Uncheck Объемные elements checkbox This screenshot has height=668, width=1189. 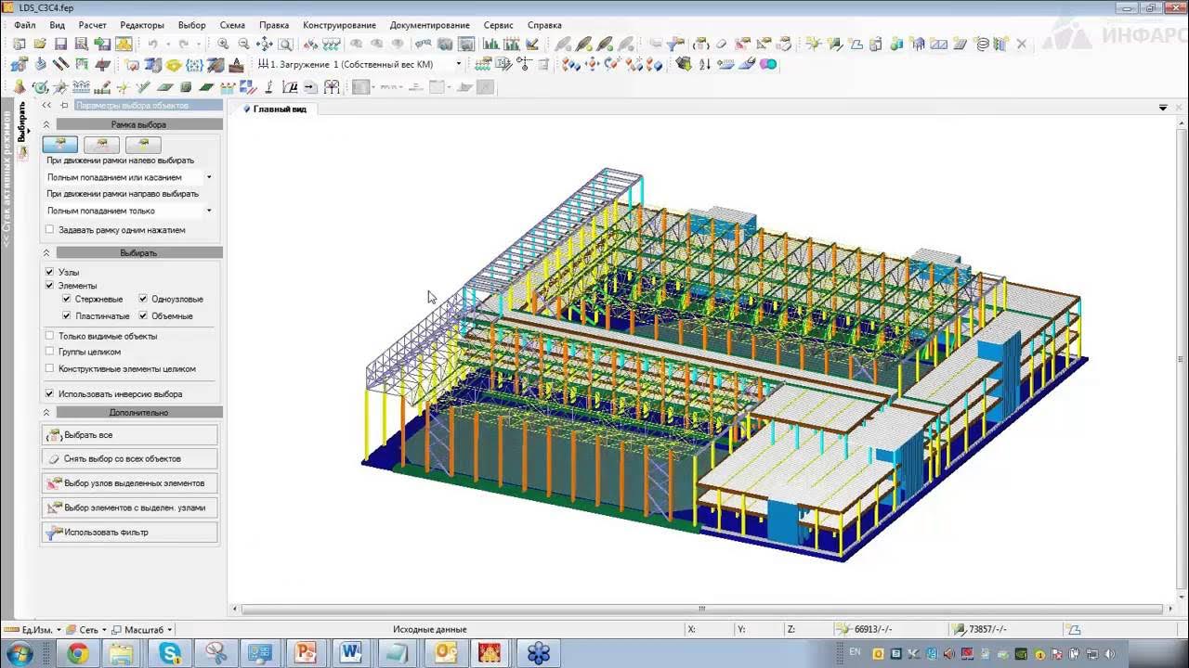[x=143, y=315]
